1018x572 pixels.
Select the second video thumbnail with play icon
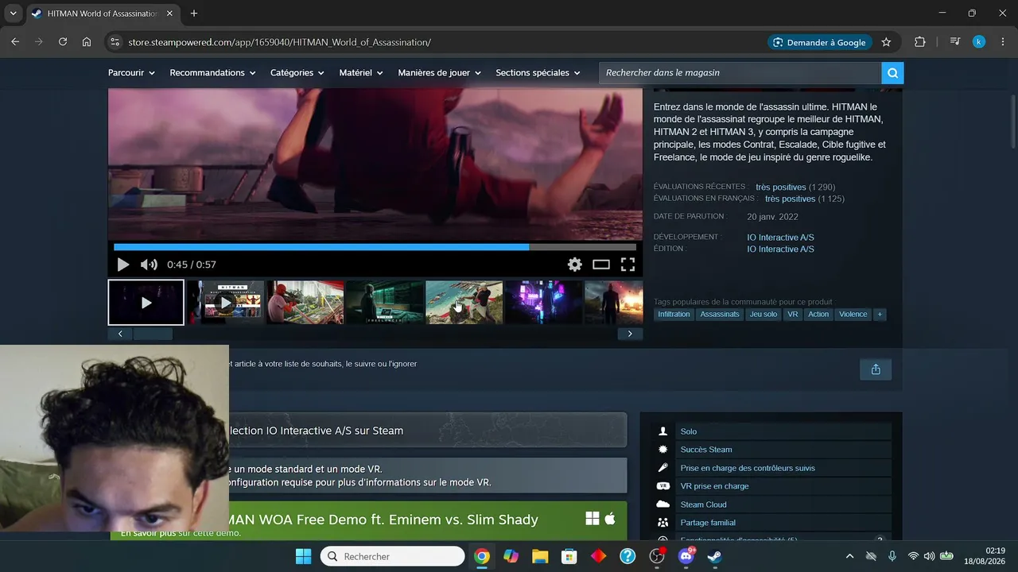click(226, 302)
